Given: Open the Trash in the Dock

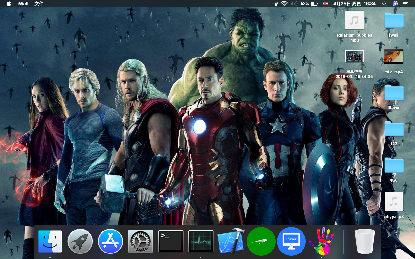Looking at the screenshot, I should tap(364, 241).
